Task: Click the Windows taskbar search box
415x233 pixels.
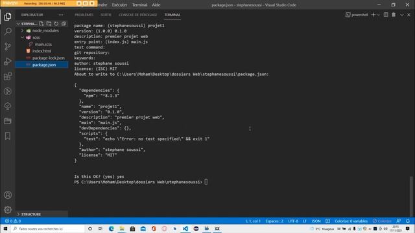Action: pos(47,228)
